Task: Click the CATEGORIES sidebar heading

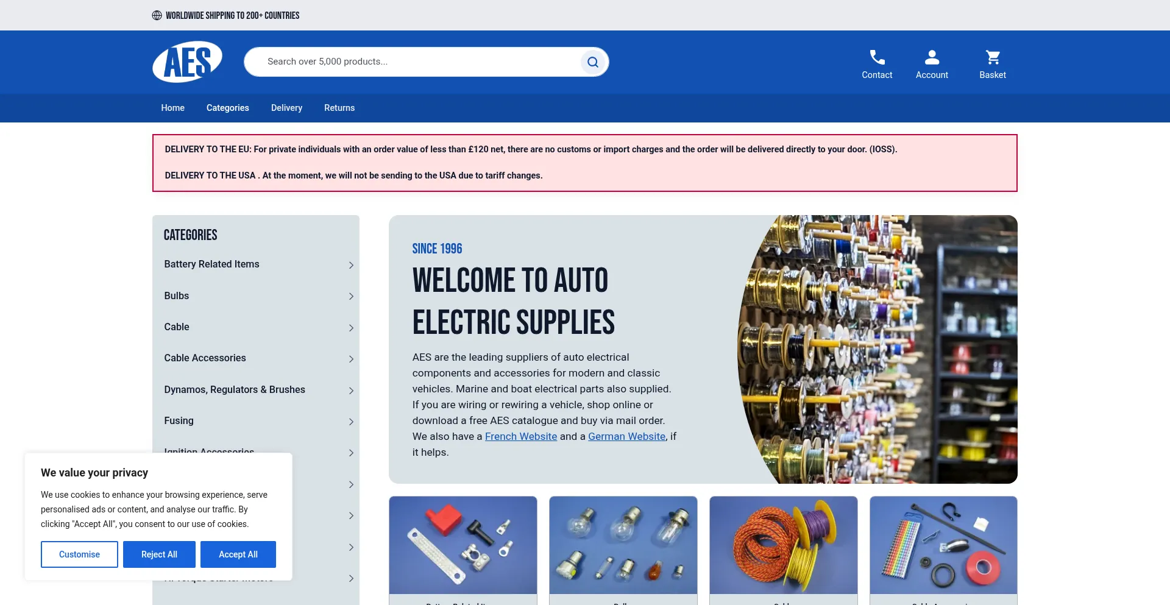Action: coord(190,235)
